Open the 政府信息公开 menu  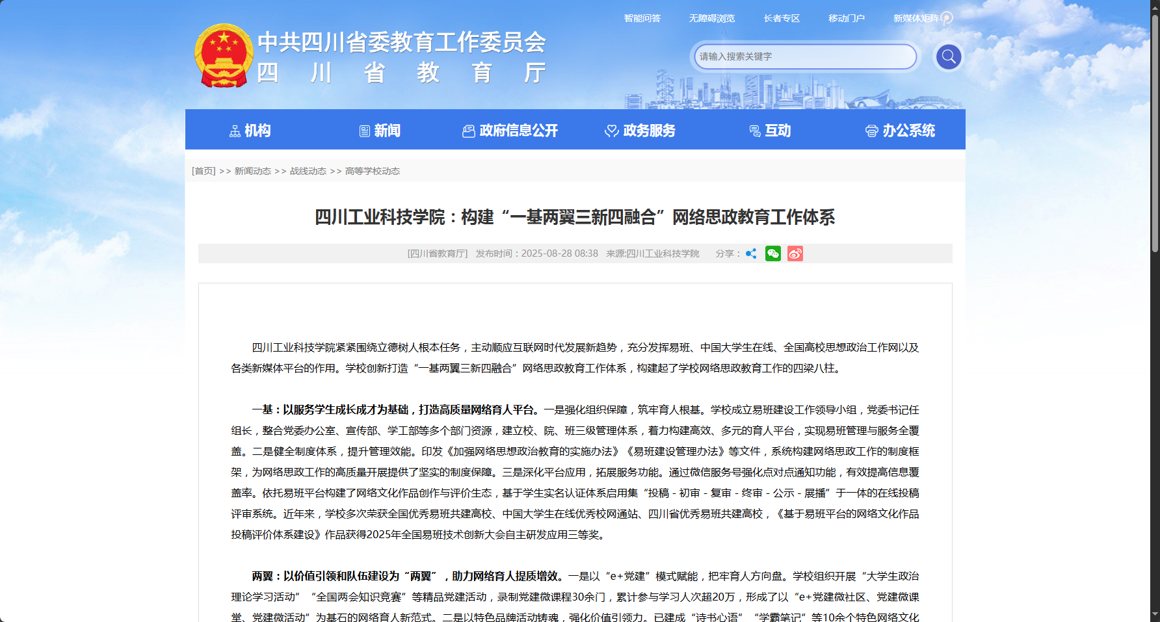pyautogui.click(x=510, y=131)
